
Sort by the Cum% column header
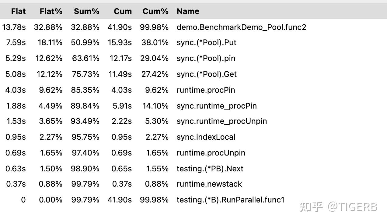click(x=155, y=11)
